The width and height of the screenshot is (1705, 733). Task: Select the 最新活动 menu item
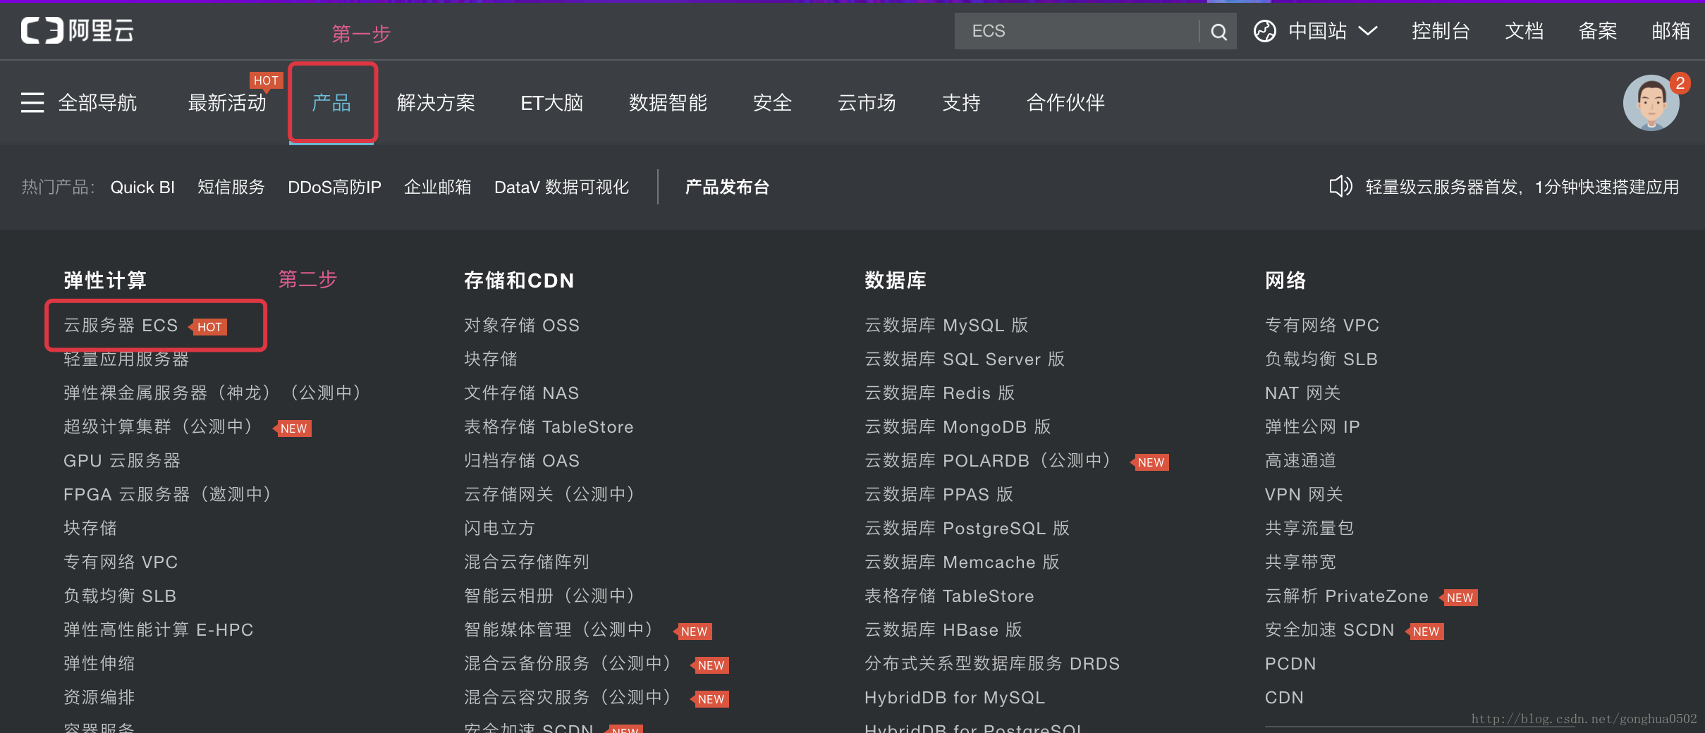[x=227, y=103]
